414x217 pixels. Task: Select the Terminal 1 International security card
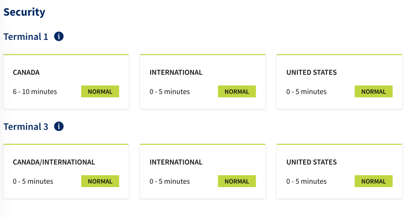[x=202, y=81]
